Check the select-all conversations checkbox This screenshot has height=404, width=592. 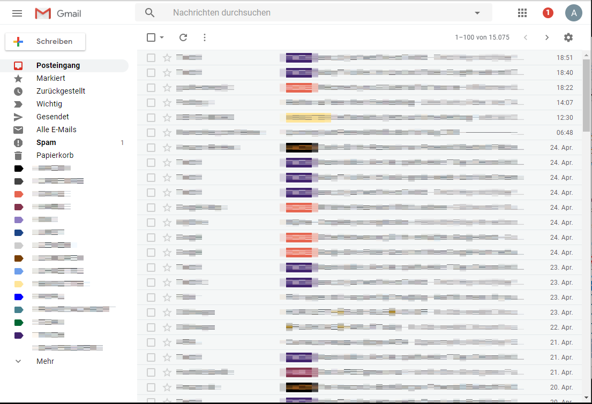(151, 37)
